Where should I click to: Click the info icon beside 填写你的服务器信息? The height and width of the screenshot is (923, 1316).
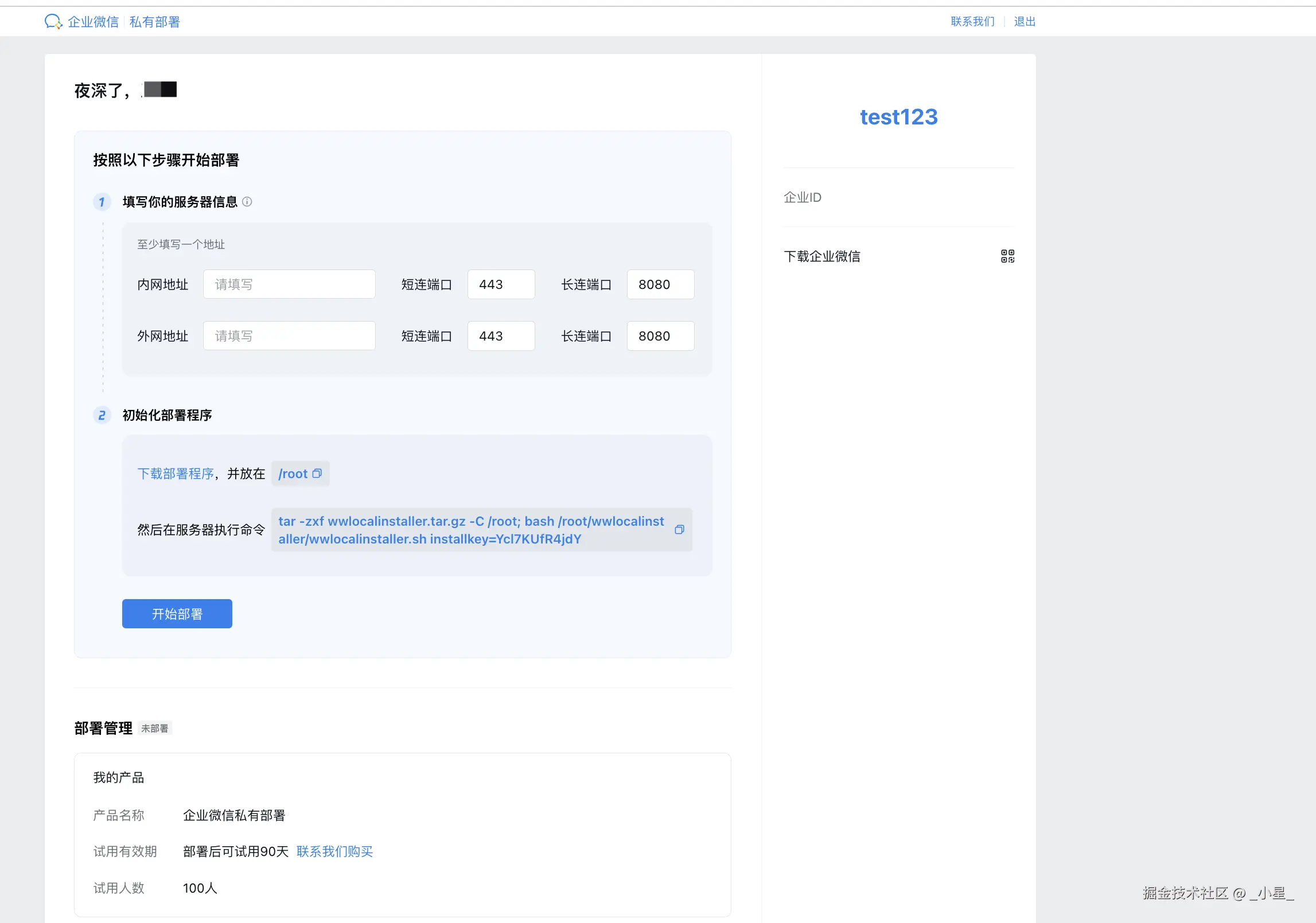coord(247,202)
